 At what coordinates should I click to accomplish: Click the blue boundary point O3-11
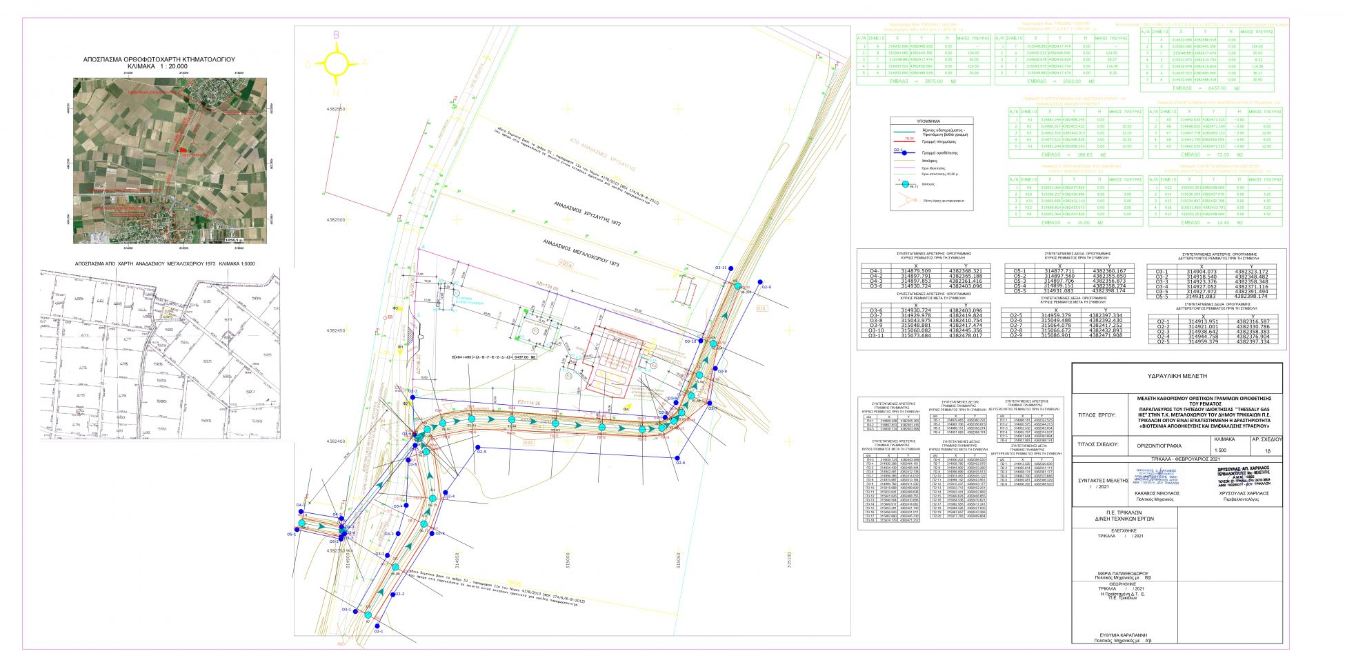[732, 268]
